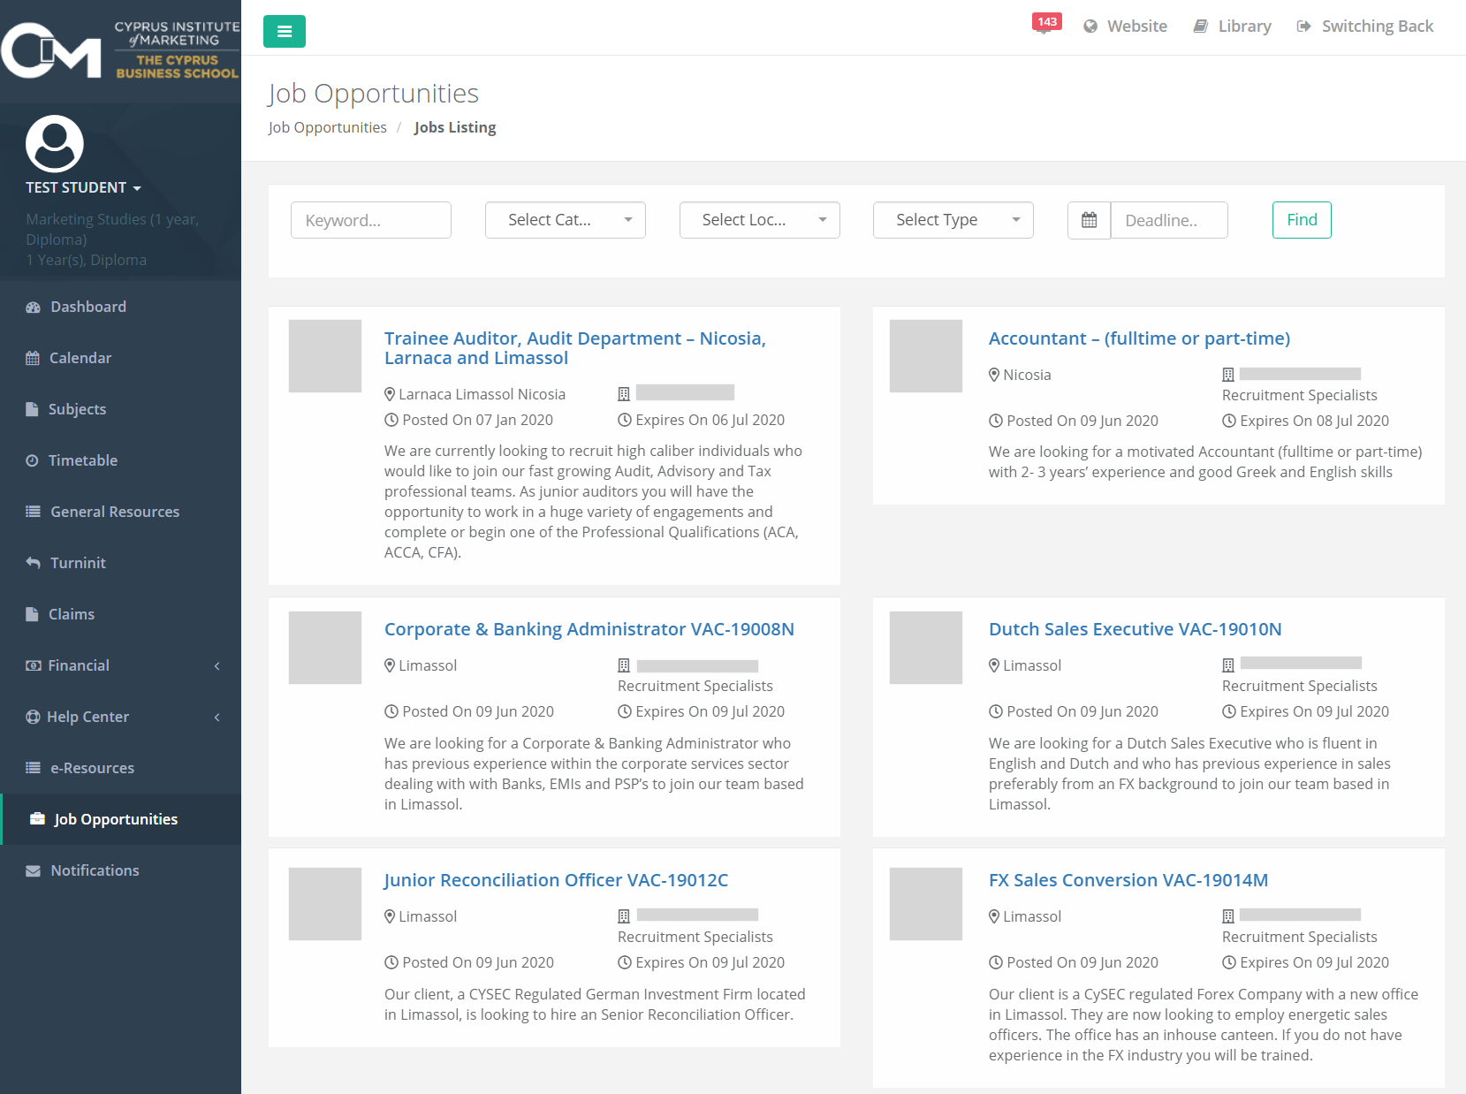Viewport: 1466px width, 1094px height.
Task: Open Subjects in the sidebar
Action: coord(120,409)
